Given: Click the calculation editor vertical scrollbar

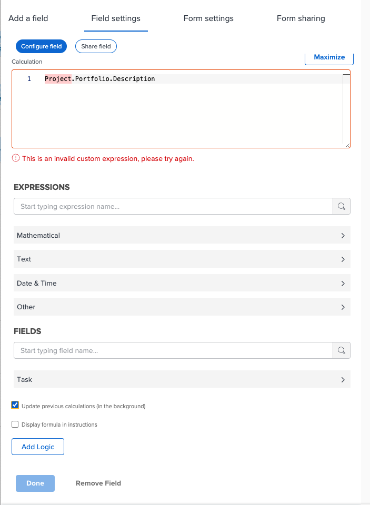Looking at the screenshot, I should pos(346,108).
